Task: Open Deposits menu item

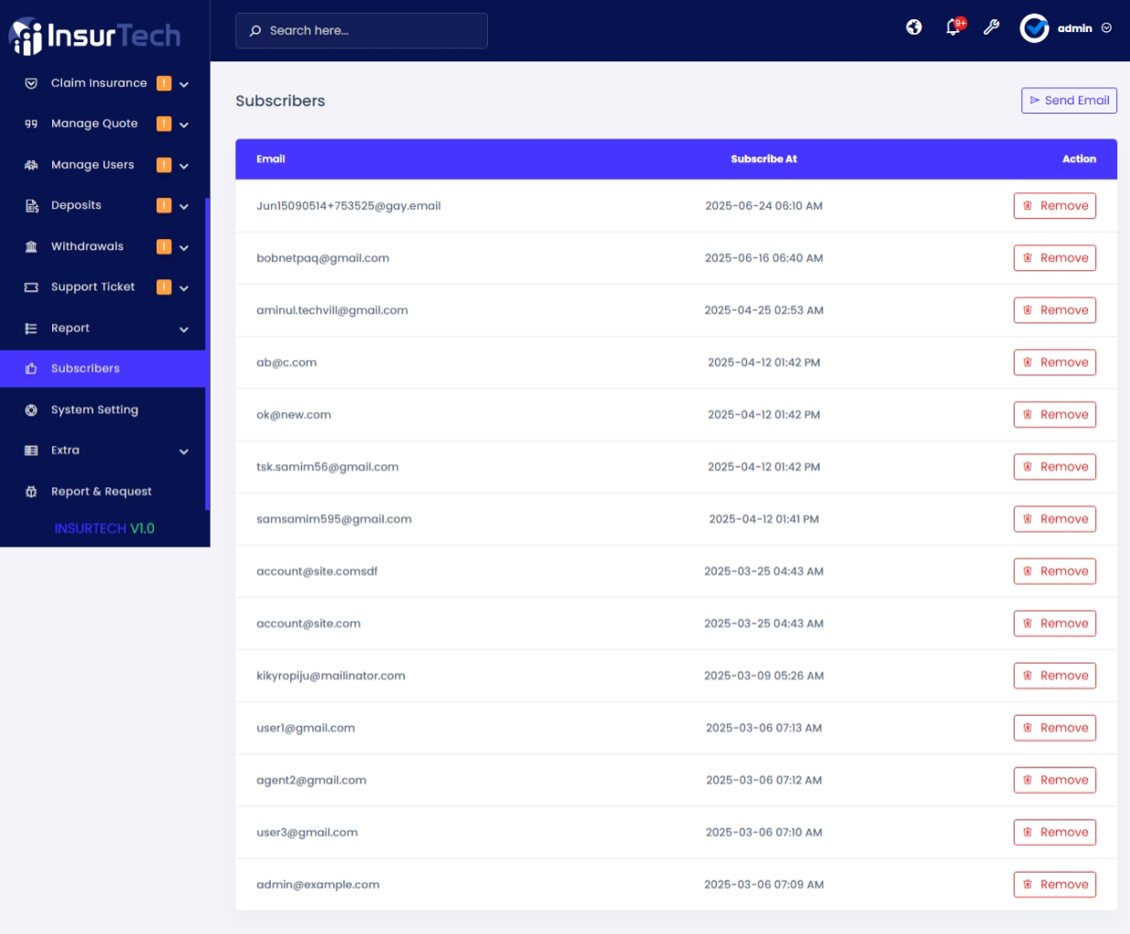Action: tap(103, 205)
